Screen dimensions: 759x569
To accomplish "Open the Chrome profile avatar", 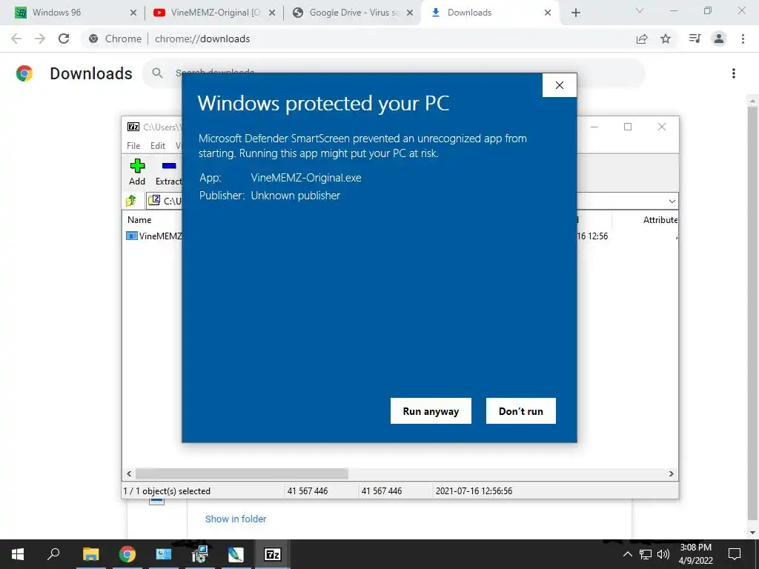I will pos(719,39).
